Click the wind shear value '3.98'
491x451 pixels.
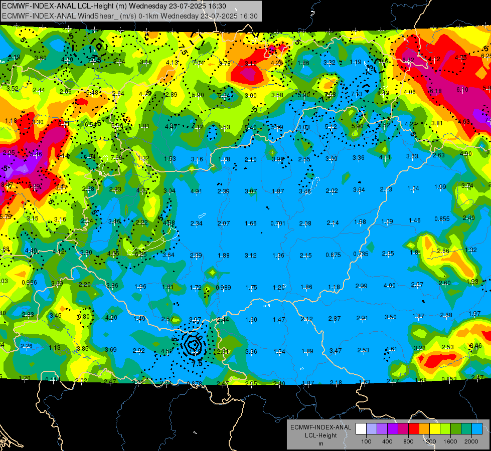pyautogui.click(x=277, y=159)
